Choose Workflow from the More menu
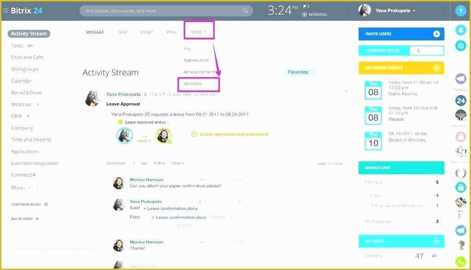Viewport: 471px width, 270px height. click(193, 84)
